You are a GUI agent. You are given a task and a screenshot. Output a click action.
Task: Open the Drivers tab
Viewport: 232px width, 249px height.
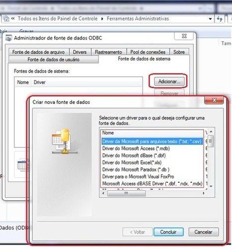coord(80,52)
